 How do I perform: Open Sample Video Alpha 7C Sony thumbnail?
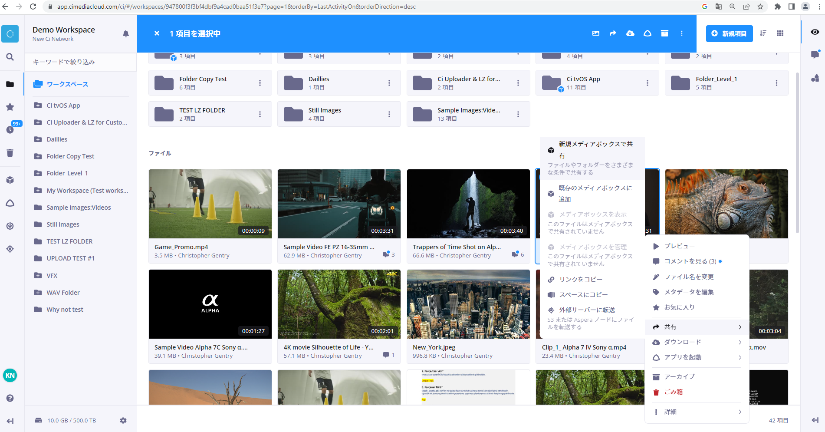pos(210,304)
